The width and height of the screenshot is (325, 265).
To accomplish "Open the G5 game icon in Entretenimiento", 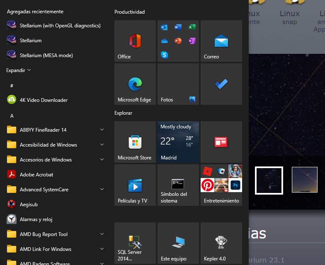I will [235, 171].
